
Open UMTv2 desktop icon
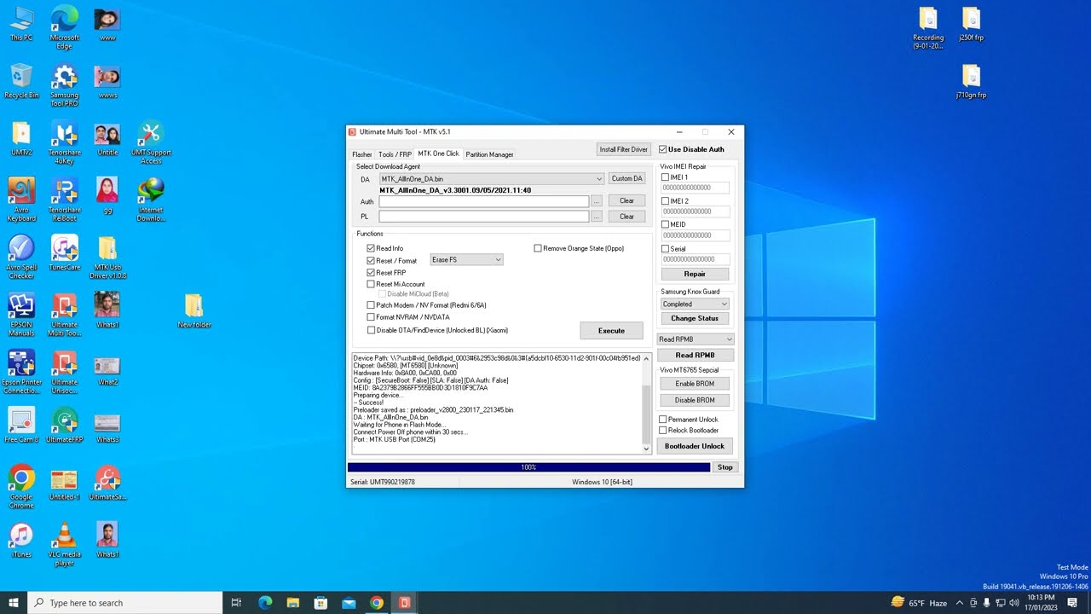click(x=21, y=138)
